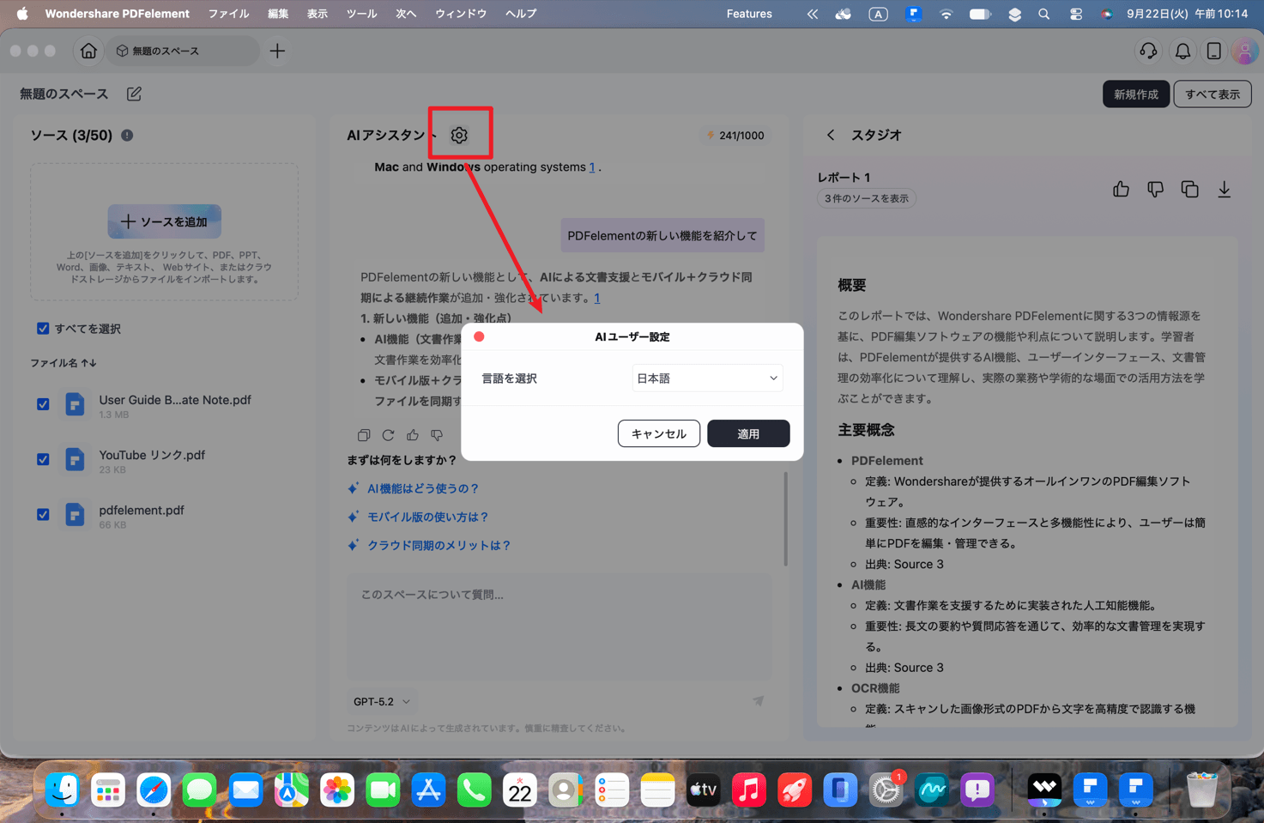Uncheck YouTube リンク.pdf checkbox
Screen dimensions: 1264x823
(x=43, y=459)
